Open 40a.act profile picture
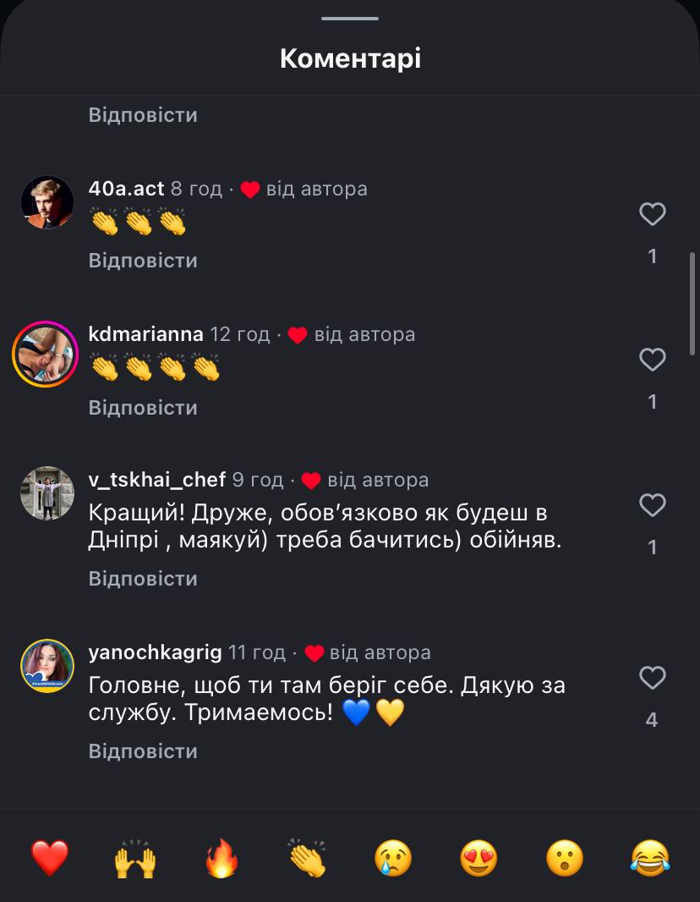The width and height of the screenshot is (700, 902). 46,202
